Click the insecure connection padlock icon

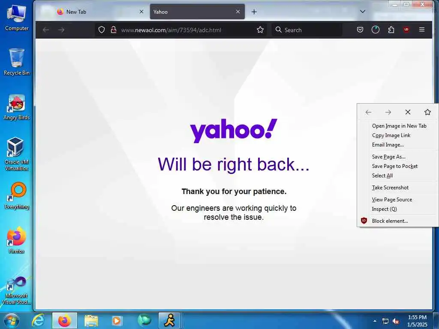pos(113,30)
